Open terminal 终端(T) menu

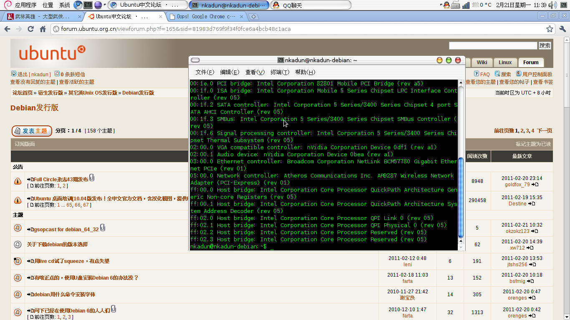pos(280,72)
